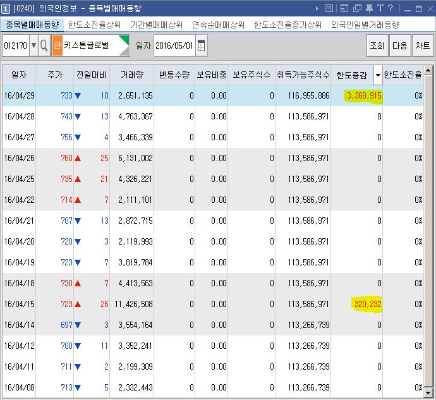Click the pin window icon in title bar

click(369, 8)
